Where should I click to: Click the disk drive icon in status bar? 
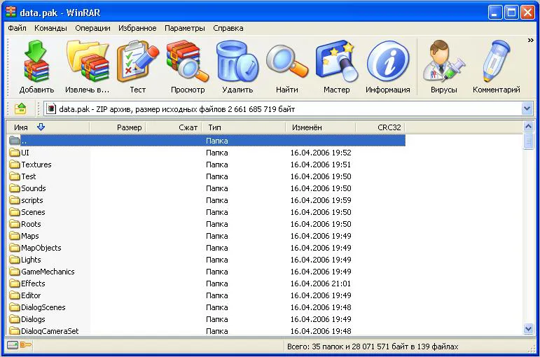[13, 345]
